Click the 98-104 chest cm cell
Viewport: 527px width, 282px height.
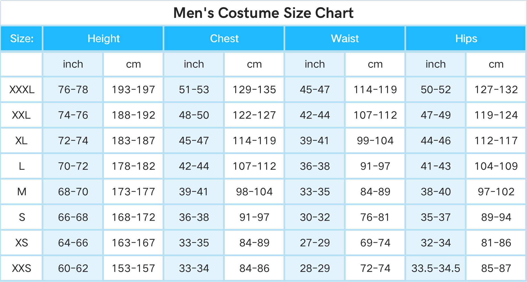tap(254, 192)
